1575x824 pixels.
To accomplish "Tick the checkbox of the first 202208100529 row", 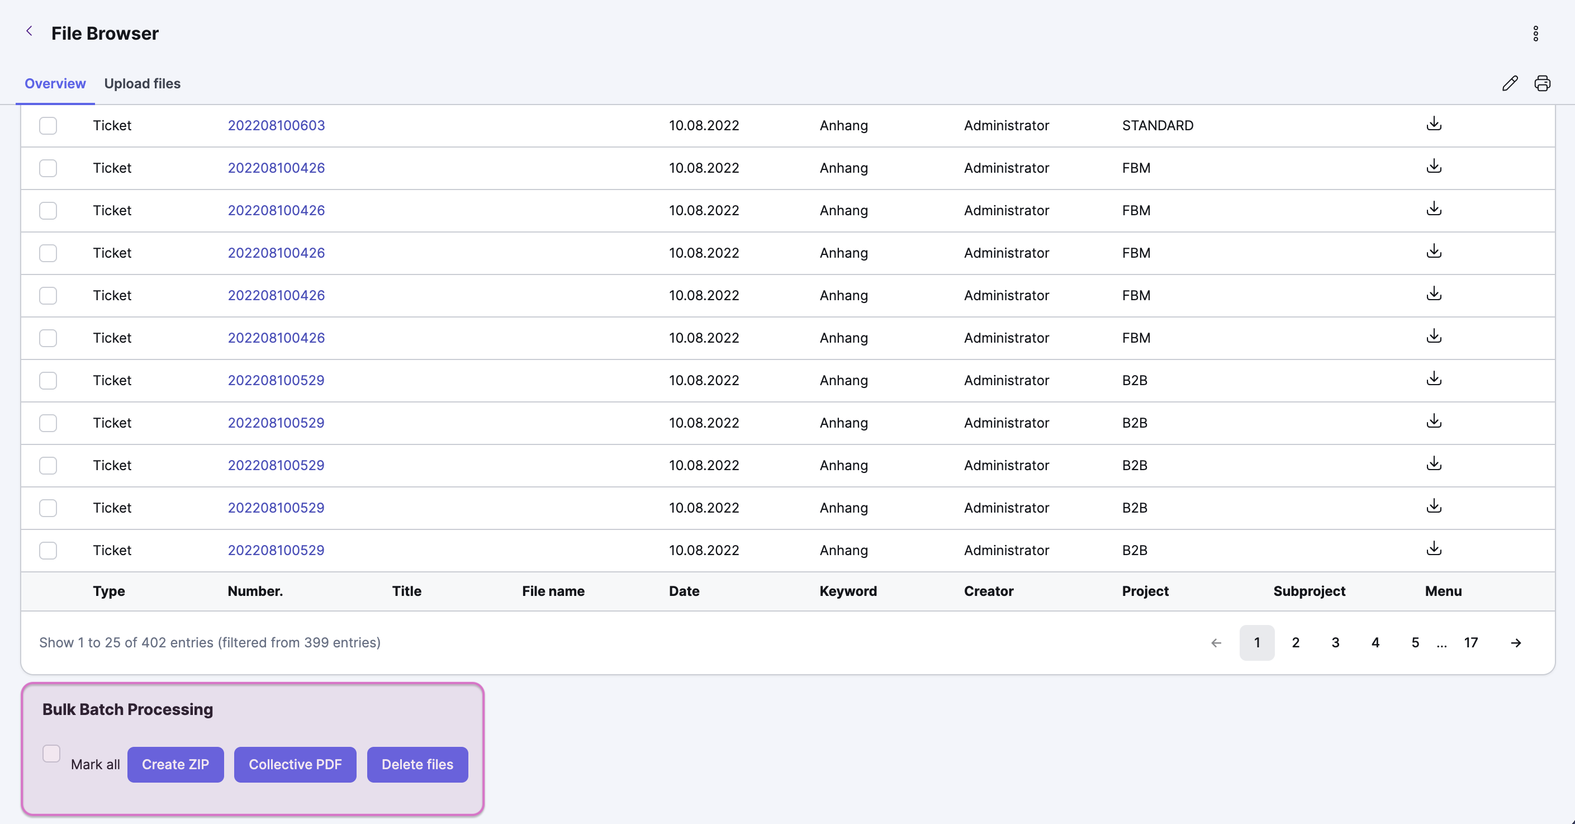I will coord(48,381).
